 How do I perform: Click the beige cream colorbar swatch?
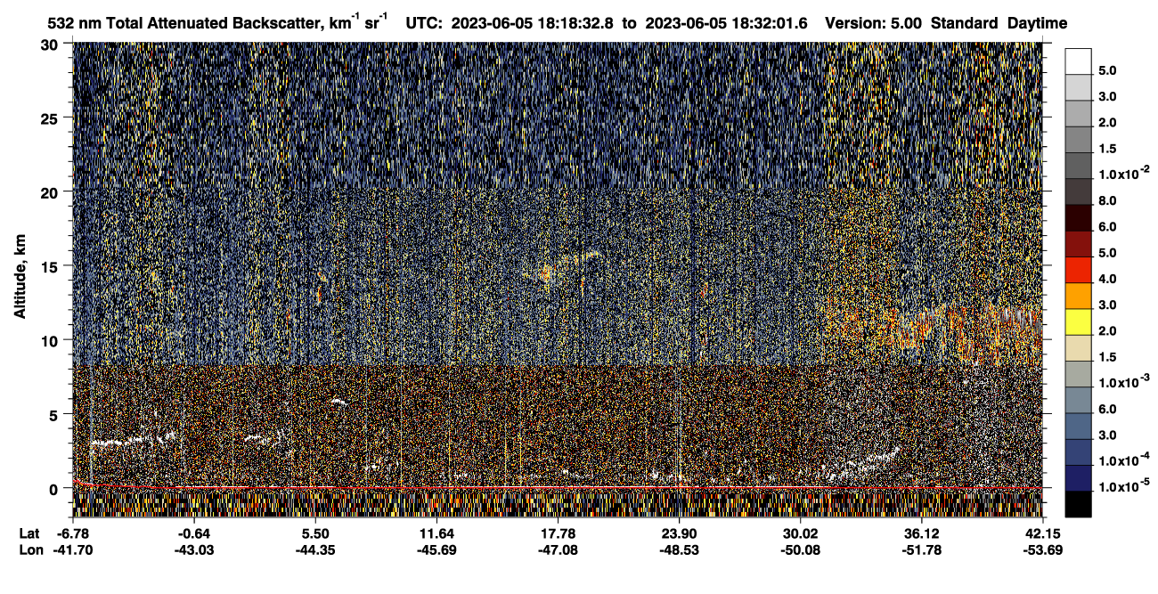pos(1078,347)
